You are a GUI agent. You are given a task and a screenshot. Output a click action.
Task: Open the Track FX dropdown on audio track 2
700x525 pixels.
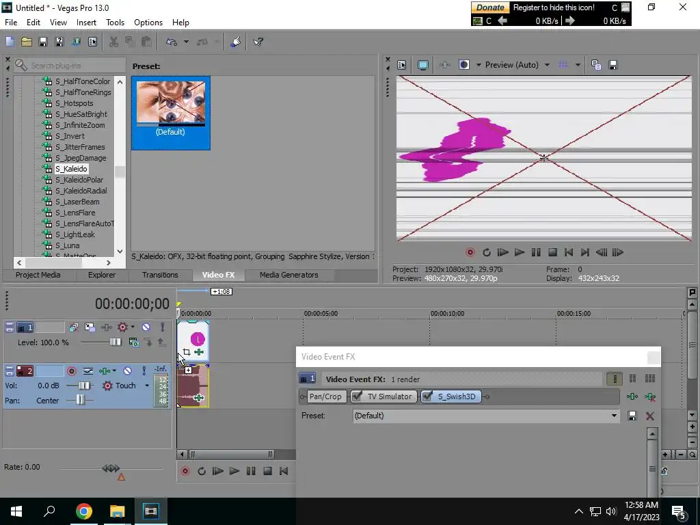pos(114,371)
